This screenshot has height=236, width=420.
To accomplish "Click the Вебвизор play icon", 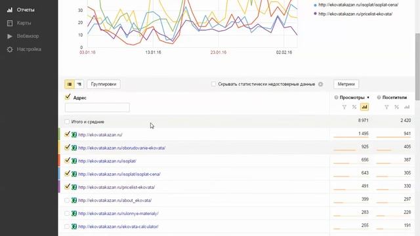I will pyautogui.click(x=10, y=36).
